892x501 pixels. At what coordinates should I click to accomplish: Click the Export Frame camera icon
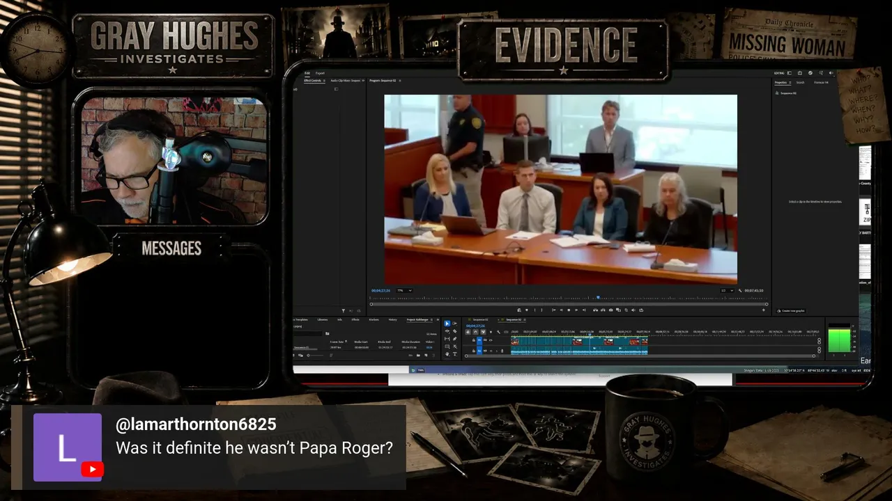pos(610,310)
